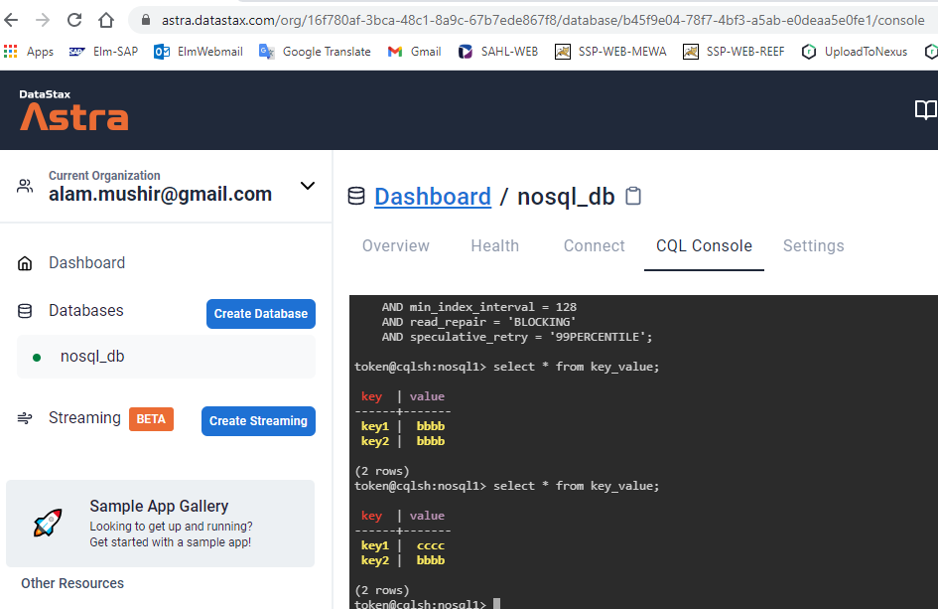Click the rocket icon in Sample App Gallery
The image size is (938, 609).
(47, 522)
